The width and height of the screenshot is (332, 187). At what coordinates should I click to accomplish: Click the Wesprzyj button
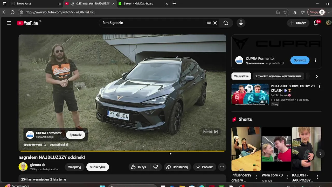(x=74, y=167)
